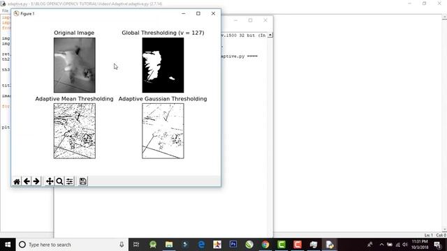Viewport: 447px width, 251px height.
Task: Maximize the Figure 1 window
Action: pos(198,13)
